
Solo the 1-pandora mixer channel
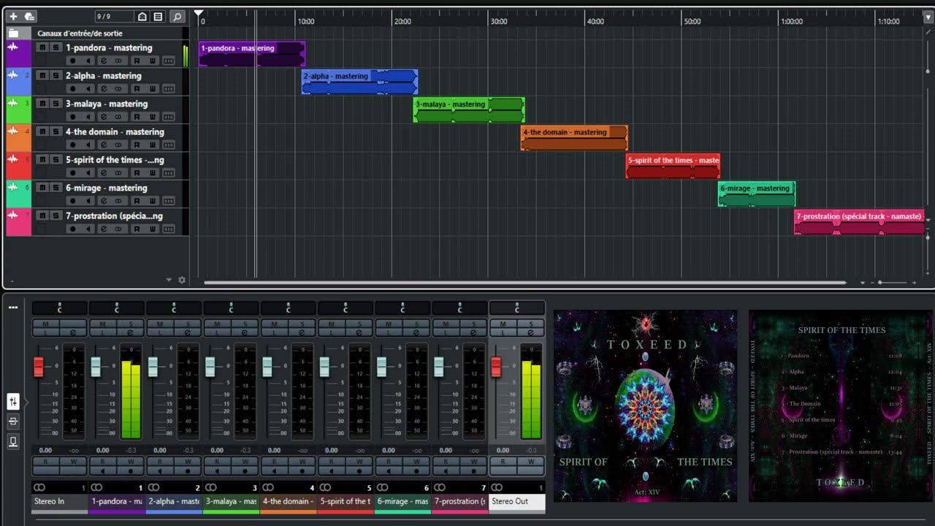131,324
